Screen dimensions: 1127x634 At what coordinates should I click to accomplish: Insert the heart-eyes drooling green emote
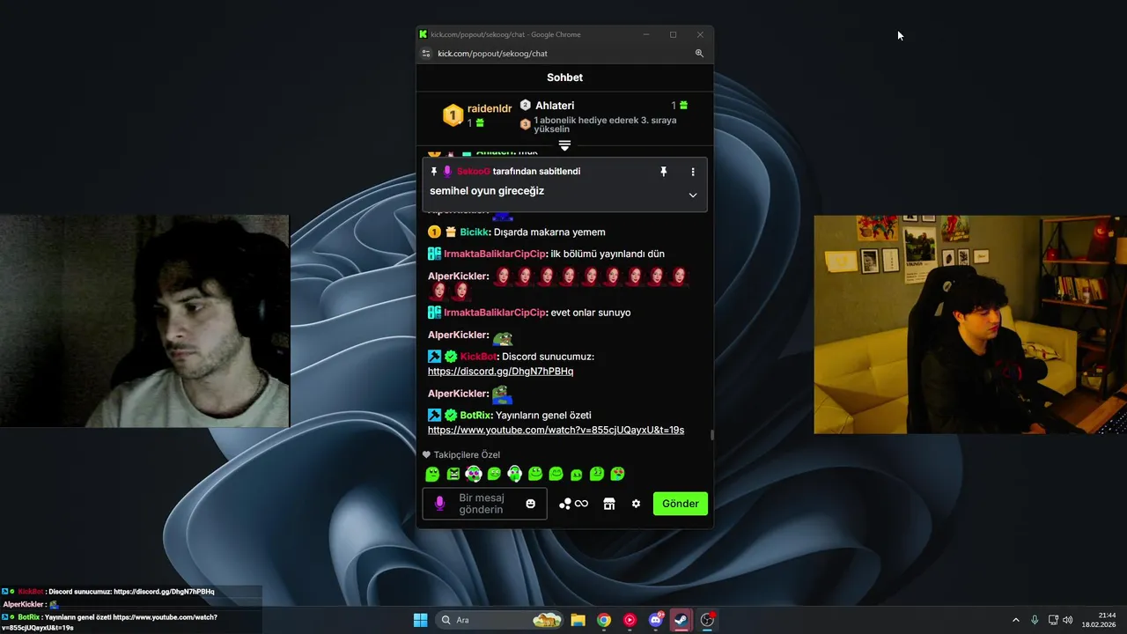point(617,474)
